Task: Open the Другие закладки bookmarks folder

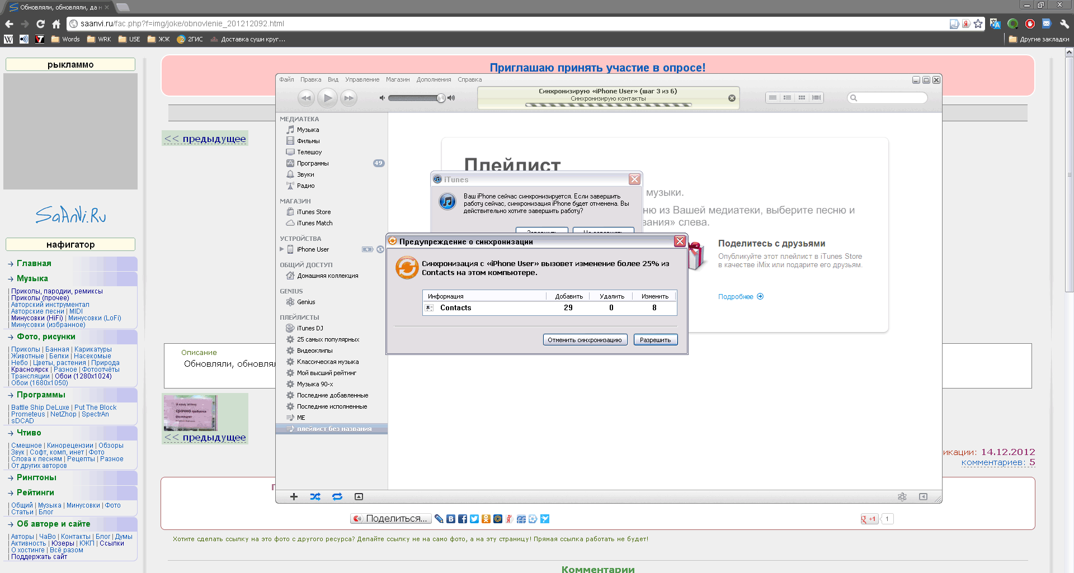Action: tap(1039, 39)
